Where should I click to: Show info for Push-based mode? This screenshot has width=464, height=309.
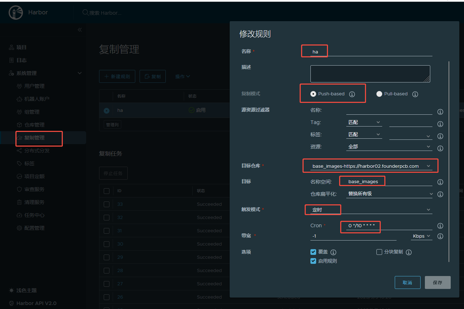click(x=352, y=94)
